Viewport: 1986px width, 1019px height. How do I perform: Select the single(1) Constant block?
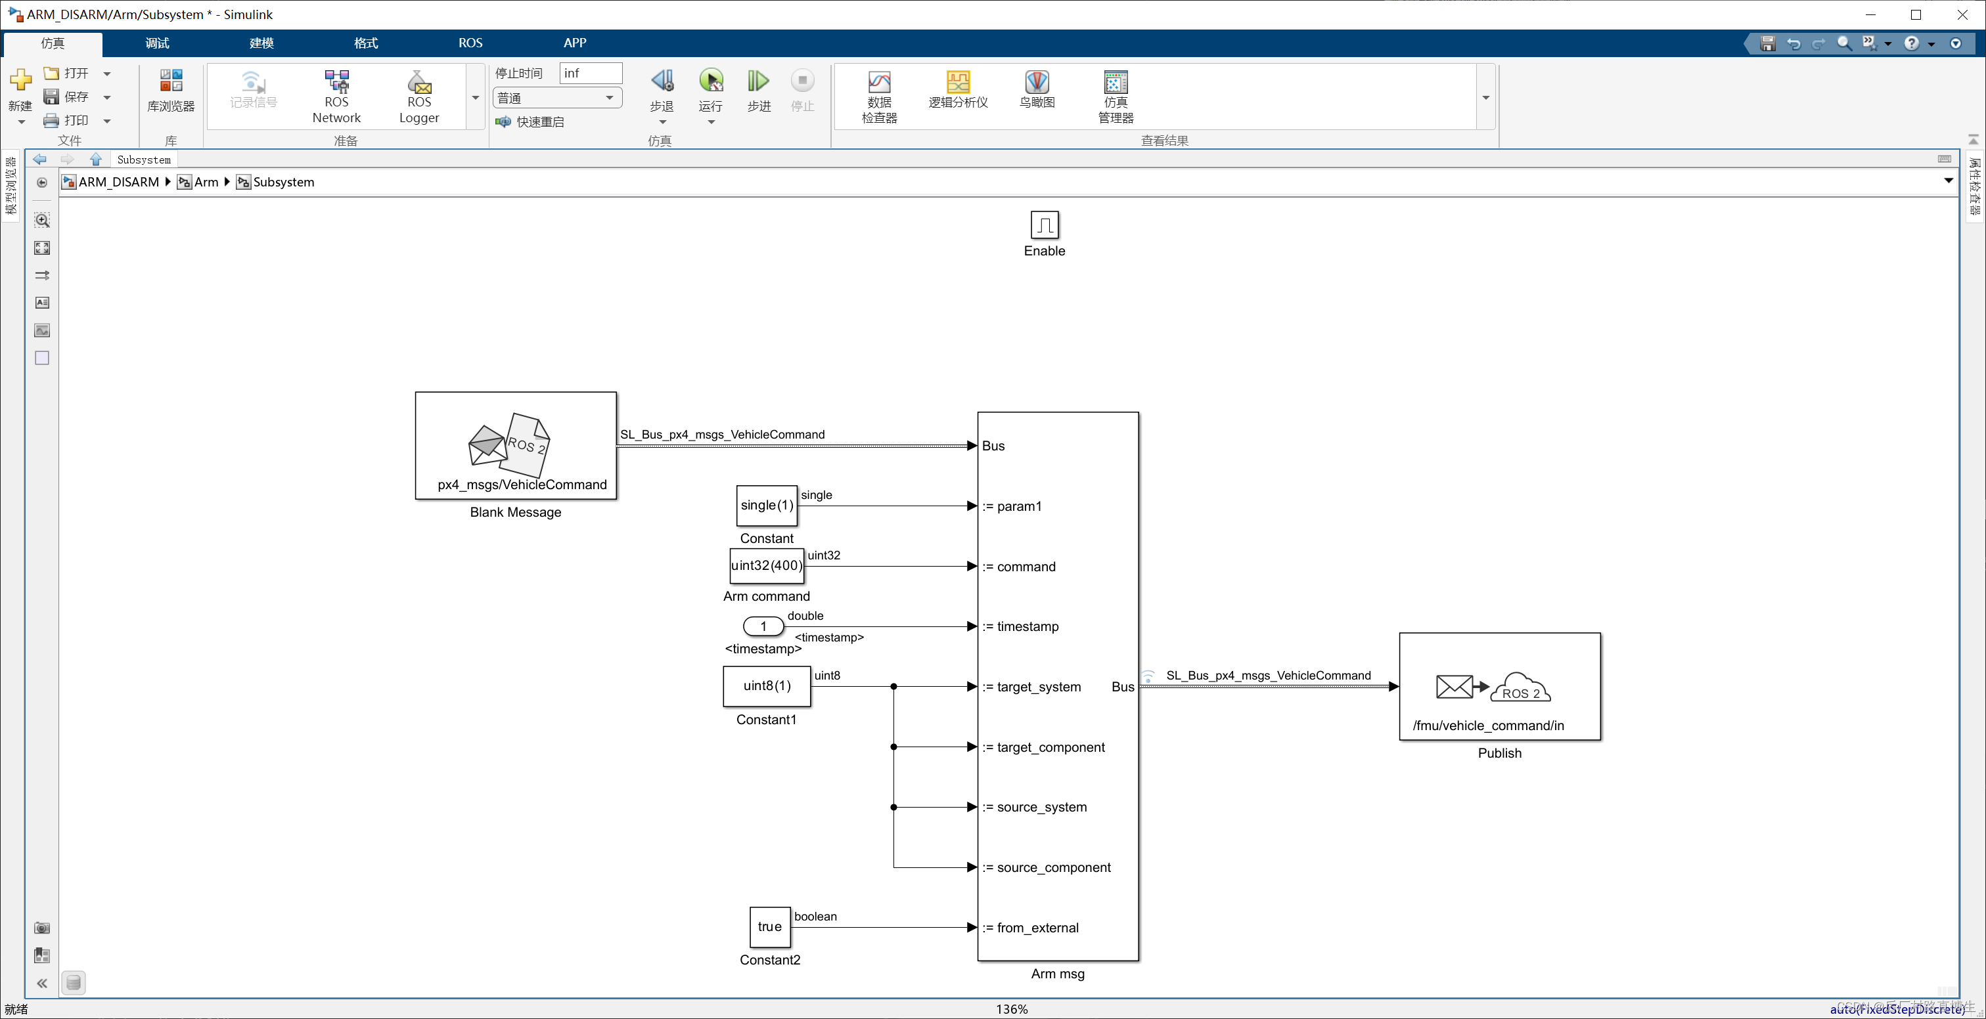click(x=766, y=506)
